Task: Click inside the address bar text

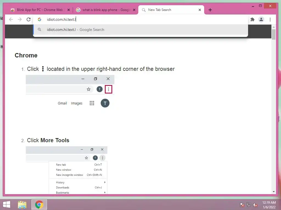Action: [61, 19]
